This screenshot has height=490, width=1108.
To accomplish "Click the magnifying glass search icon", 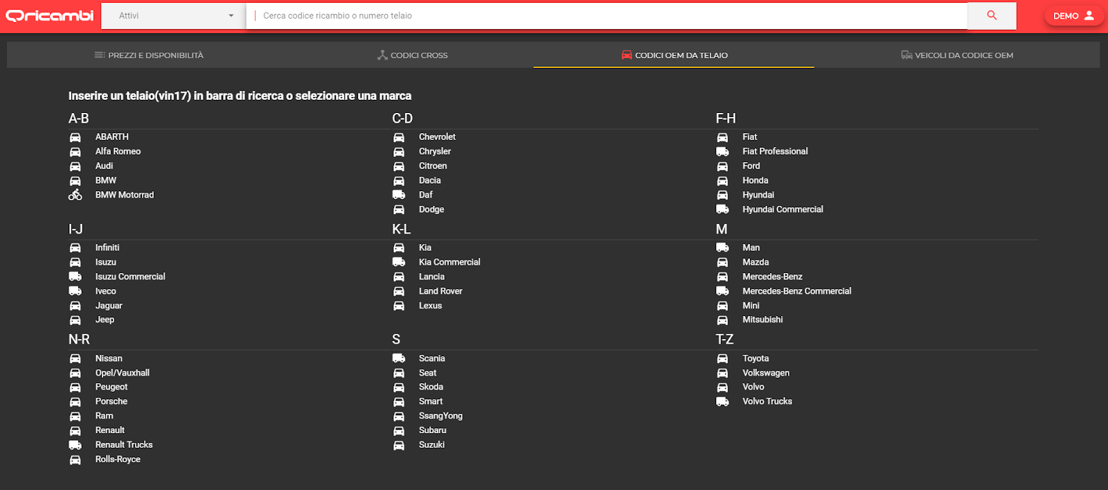I will tap(992, 15).
